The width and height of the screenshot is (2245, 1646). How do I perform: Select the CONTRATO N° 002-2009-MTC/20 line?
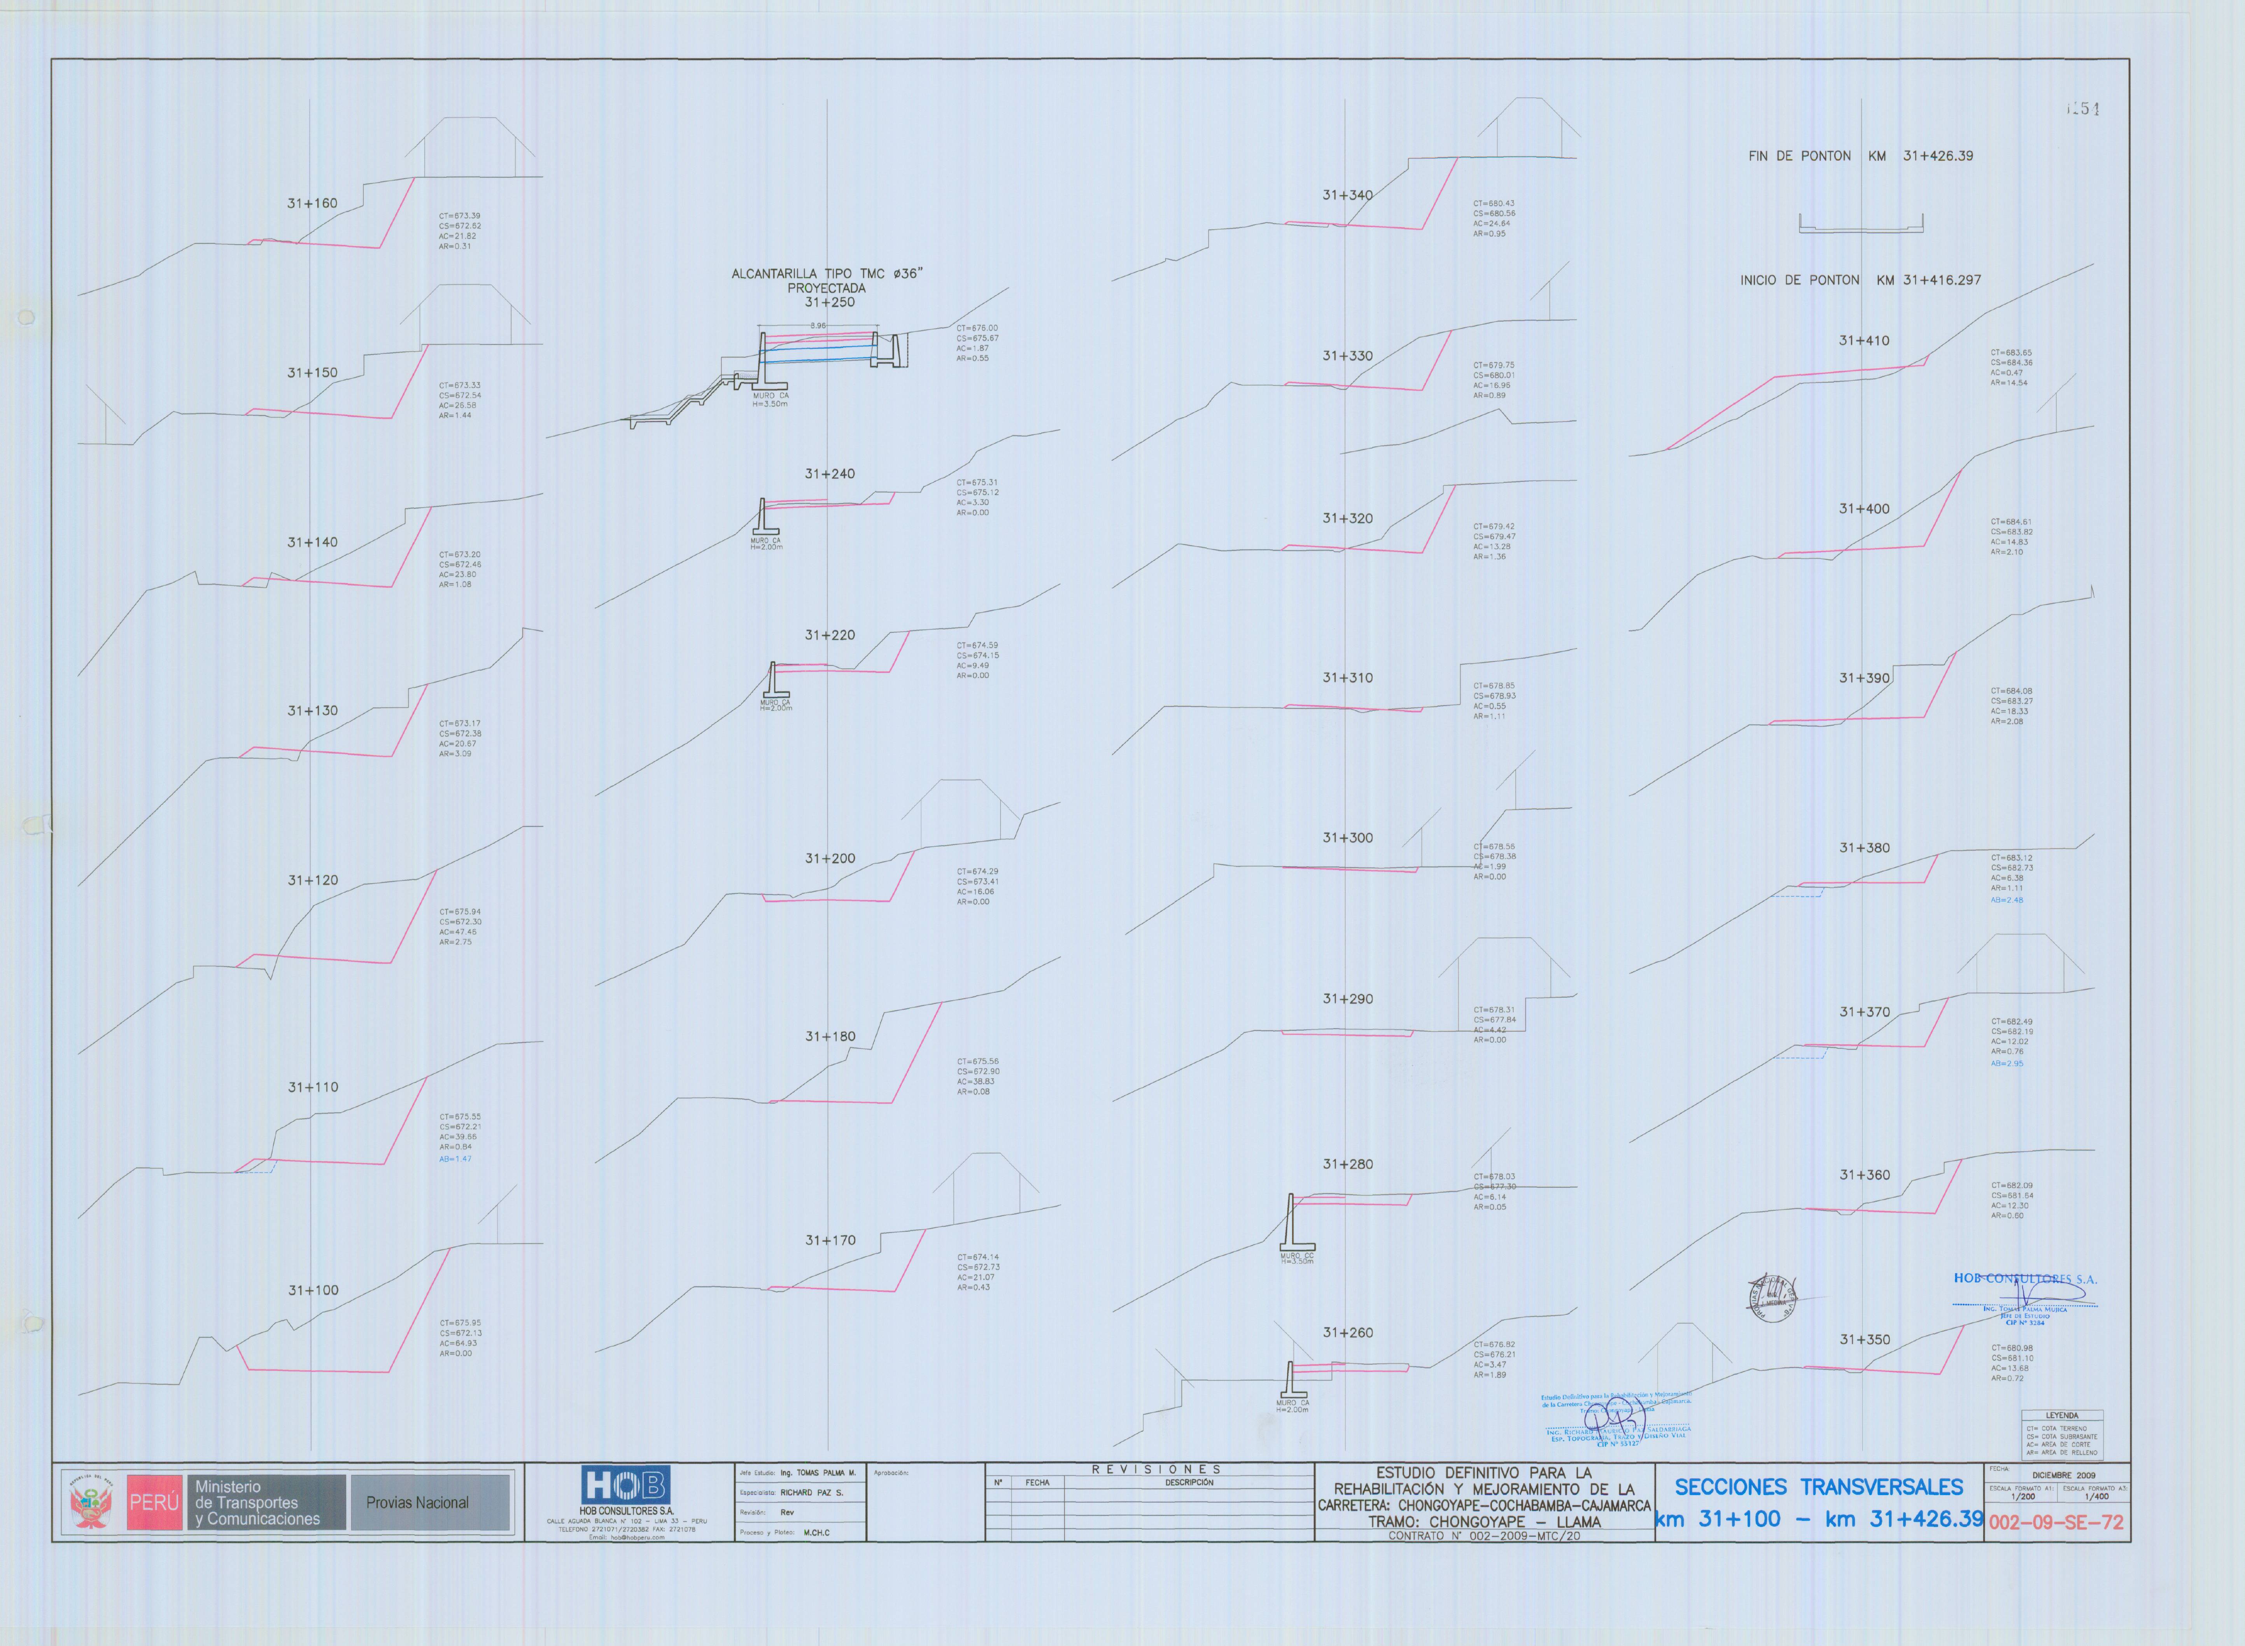tap(1484, 1536)
